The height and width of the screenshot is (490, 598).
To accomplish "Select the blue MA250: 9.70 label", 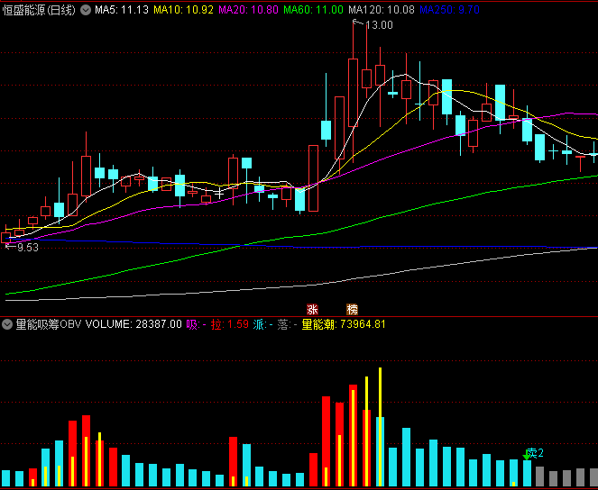I will point(449,10).
